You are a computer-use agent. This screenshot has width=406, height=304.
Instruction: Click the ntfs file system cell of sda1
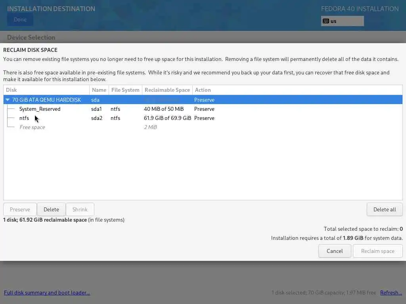[115, 109]
